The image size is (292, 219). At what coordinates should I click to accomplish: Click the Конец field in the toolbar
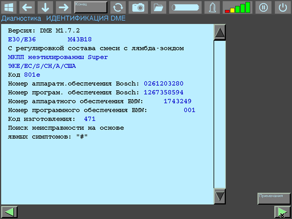point(90,7)
